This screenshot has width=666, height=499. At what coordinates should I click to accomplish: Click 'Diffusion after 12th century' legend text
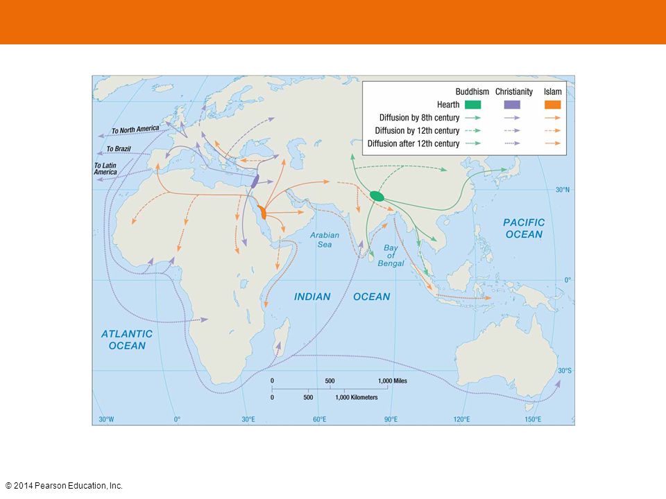tap(413, 143)
